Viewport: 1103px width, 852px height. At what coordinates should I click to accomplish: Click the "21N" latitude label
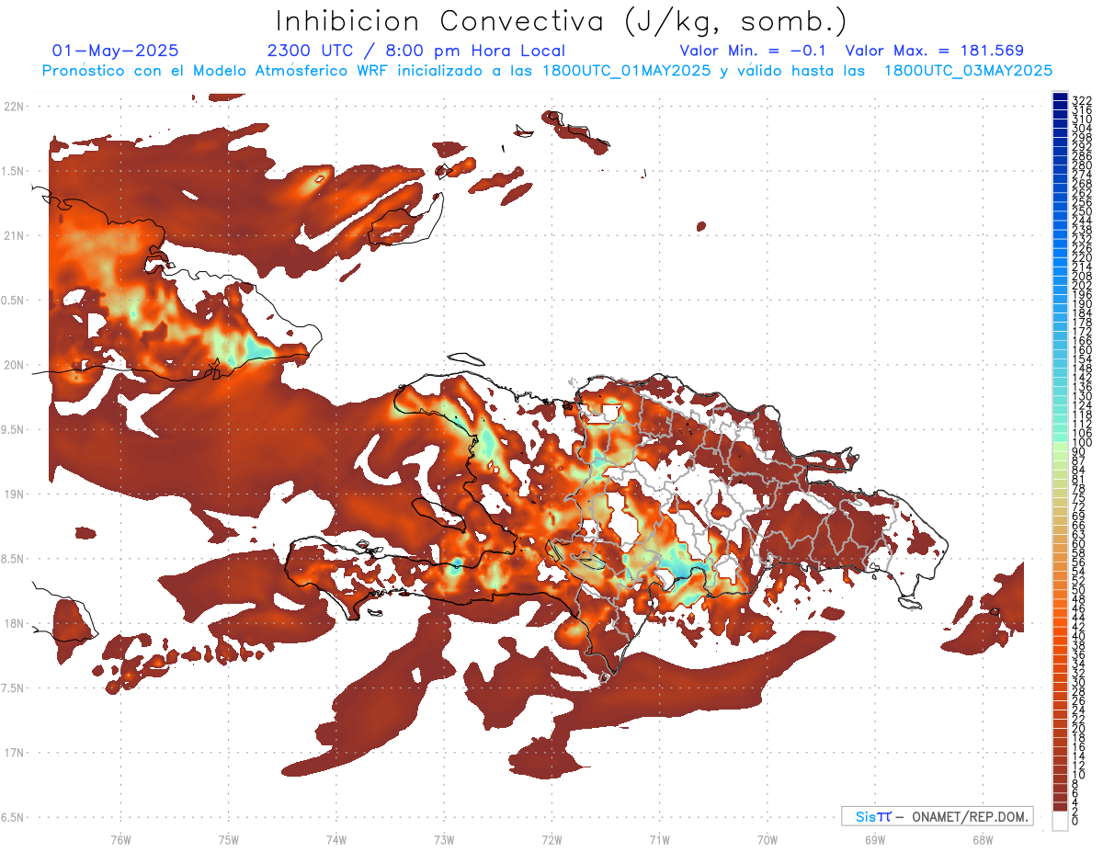[x=14, y=235]
